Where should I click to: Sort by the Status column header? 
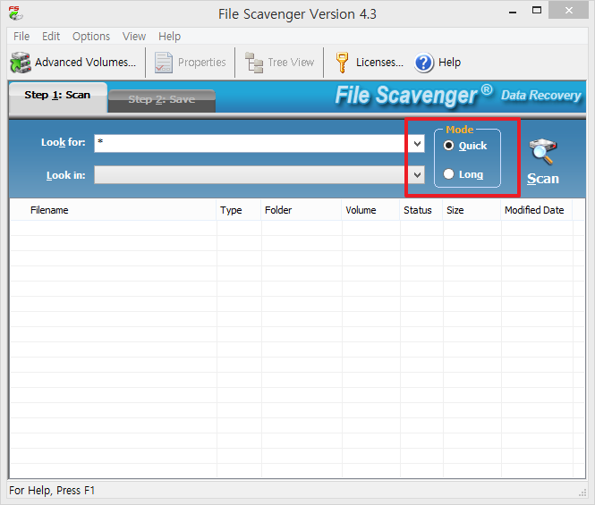(421, 210)
